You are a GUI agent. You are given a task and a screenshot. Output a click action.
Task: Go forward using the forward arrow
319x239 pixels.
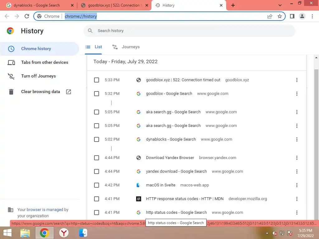(x=17, y=16)
